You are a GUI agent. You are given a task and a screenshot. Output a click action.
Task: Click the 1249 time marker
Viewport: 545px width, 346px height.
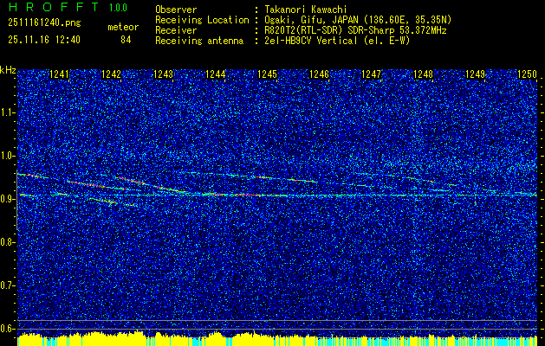click(x=475, y=74)
